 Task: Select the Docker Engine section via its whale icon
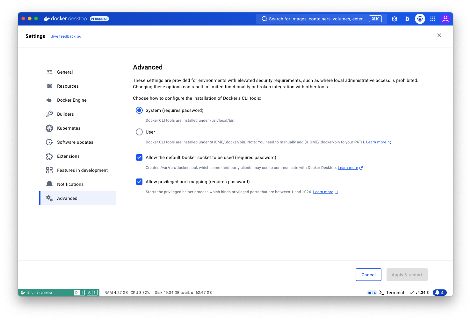(x=49, y=100)
